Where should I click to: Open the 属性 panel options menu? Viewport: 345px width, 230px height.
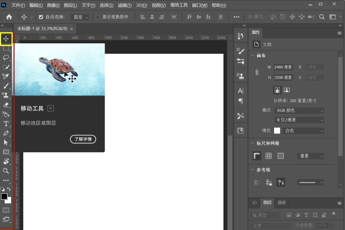(x=340, y=33)
